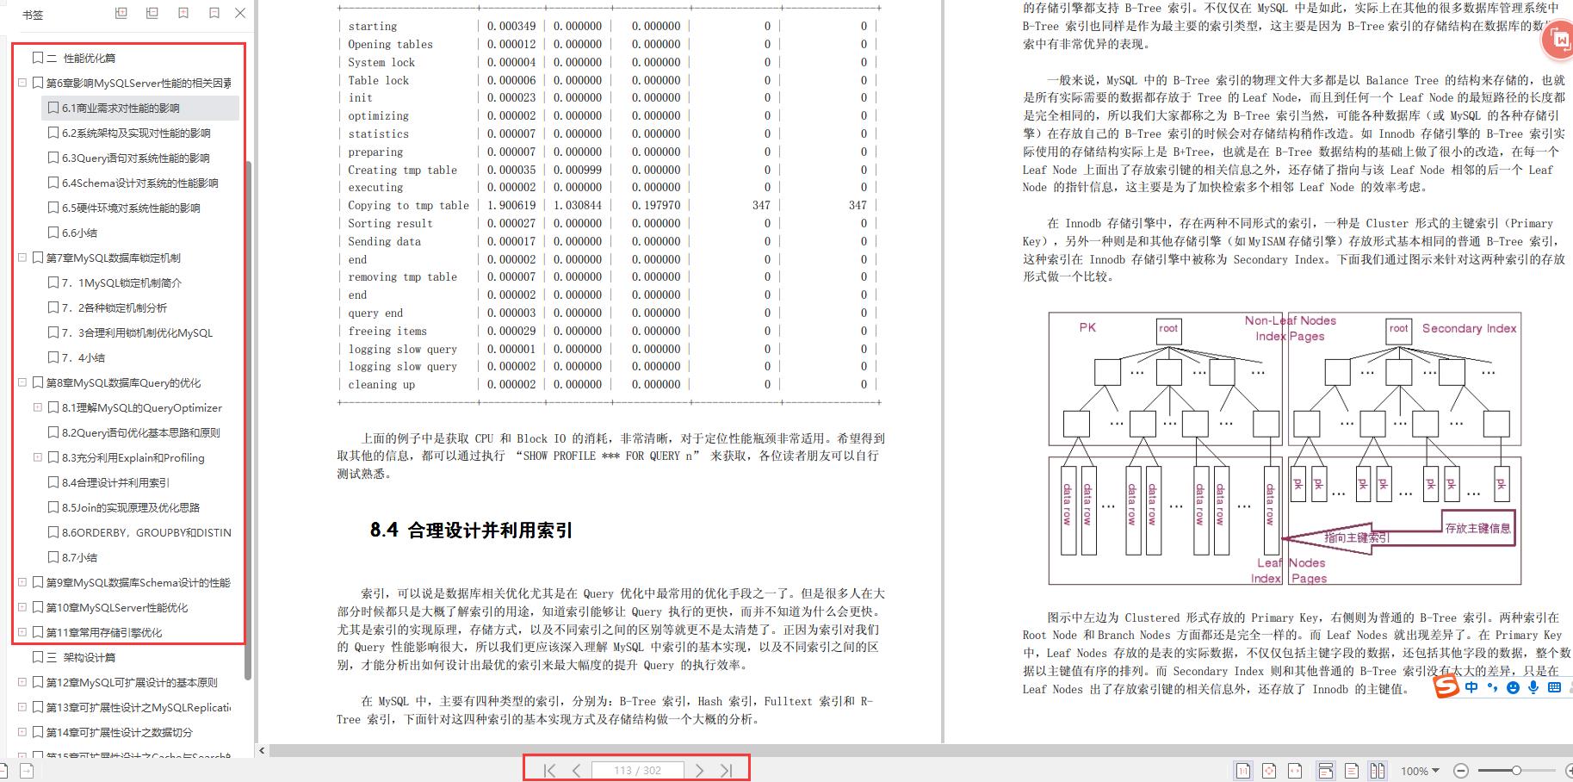The width and height of the screenshot is (1573, 782).
Task: Click bookmark panel vertical scrollbar
Action: point(249,420)
